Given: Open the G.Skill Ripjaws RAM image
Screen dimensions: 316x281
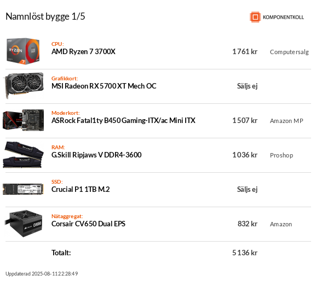Looking at the screenshot, I should click(x=23, y=155).
